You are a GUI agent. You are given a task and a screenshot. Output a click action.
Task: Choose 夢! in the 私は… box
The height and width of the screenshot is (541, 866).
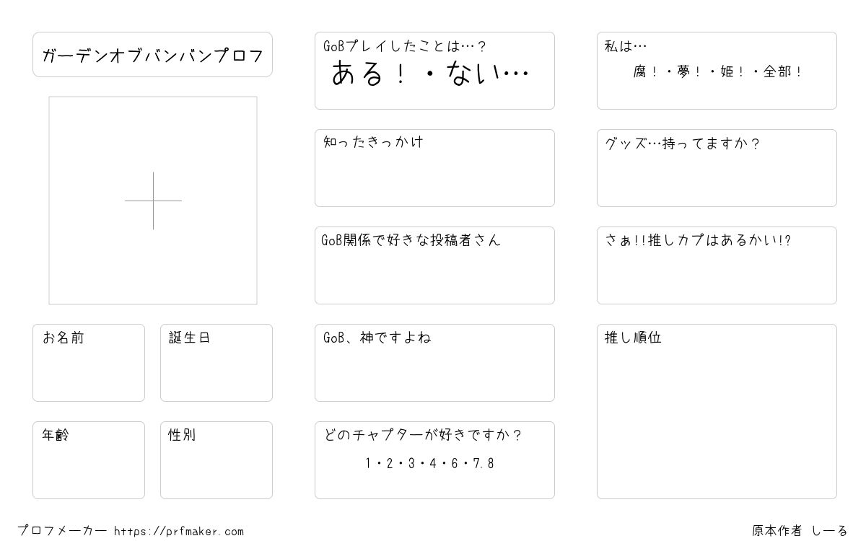689,72
